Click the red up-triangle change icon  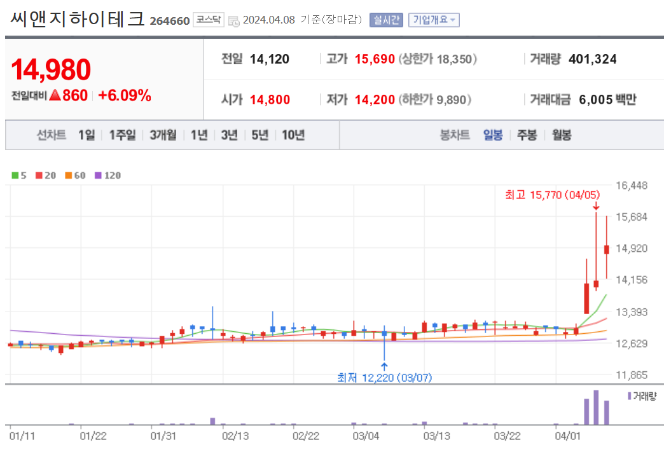click(x=55, y=95)
